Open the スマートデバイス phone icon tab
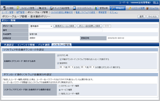Screen dimensions: 160x101 pyautogui.click(x=75, y=8)
